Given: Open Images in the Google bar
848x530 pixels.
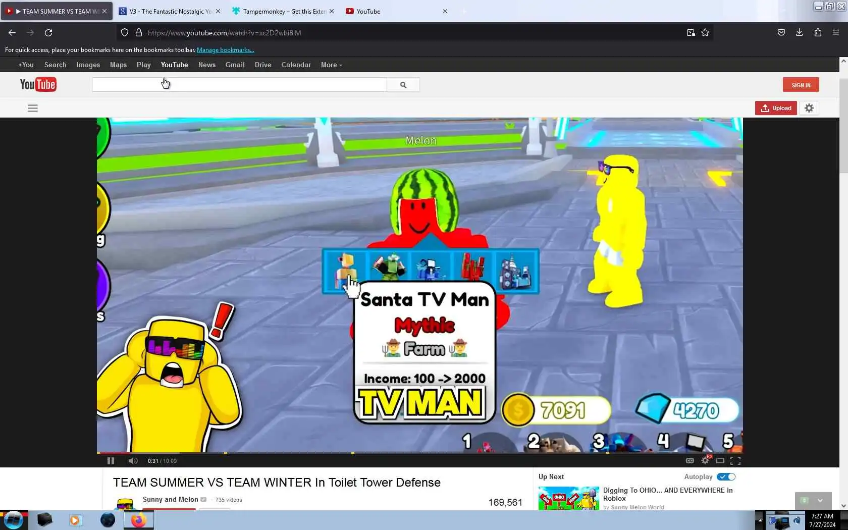Looking at the screenshot, I should click(88, 65).
